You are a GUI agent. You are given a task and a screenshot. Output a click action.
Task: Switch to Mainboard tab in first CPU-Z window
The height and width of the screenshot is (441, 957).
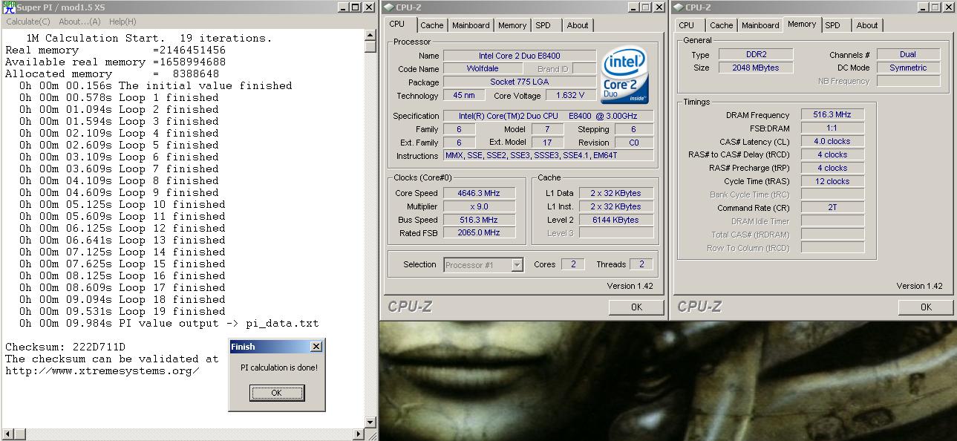tap(471, 25)
